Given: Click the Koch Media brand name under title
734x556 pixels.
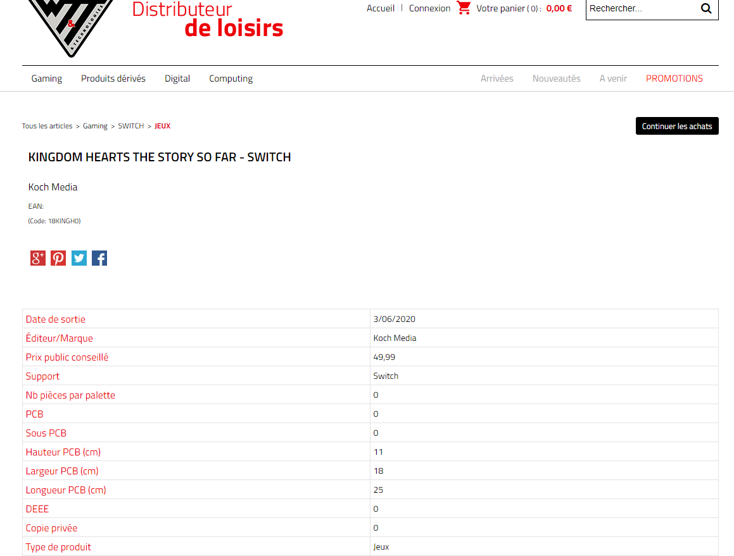Looking at the screenshot, I should pyautogui.click(x=53, y=187).
